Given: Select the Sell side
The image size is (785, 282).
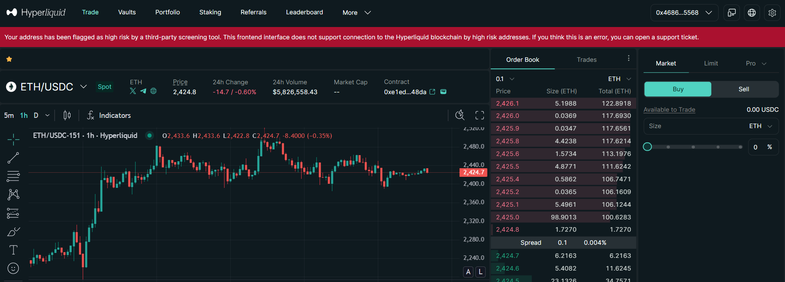Looking at the screenshot, I should (x=744, y=89).
